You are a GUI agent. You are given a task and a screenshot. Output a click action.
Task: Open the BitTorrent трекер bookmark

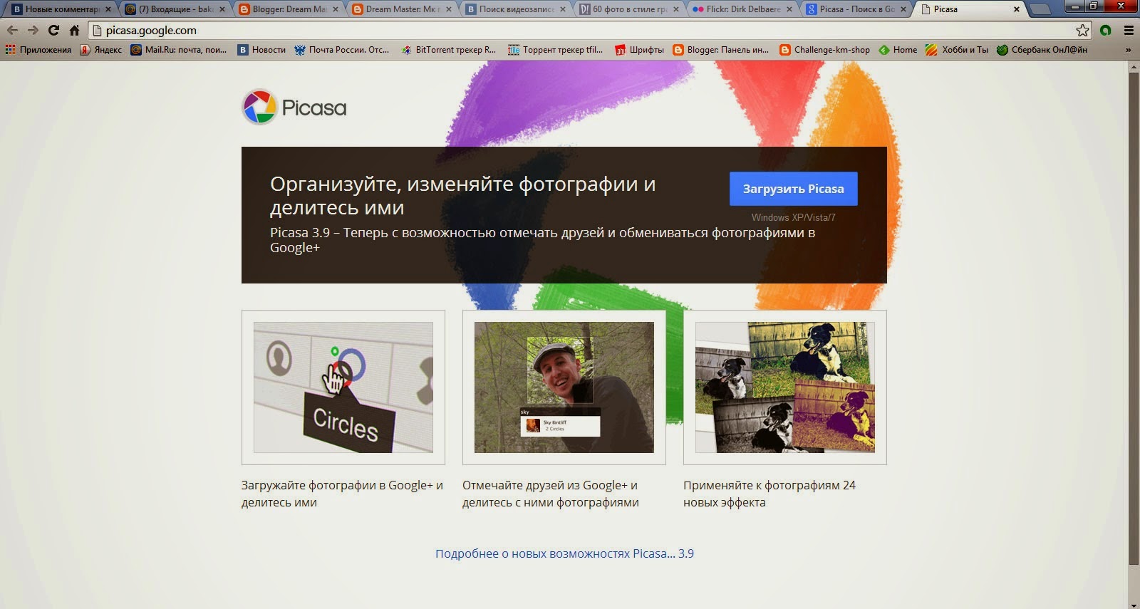(x=448, y=50)
